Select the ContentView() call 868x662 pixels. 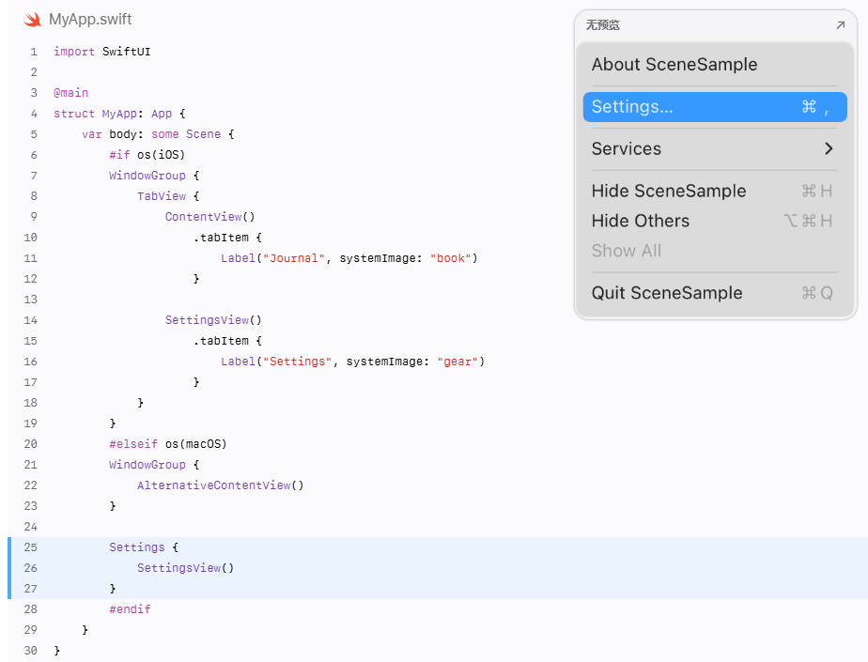point(209,216)
